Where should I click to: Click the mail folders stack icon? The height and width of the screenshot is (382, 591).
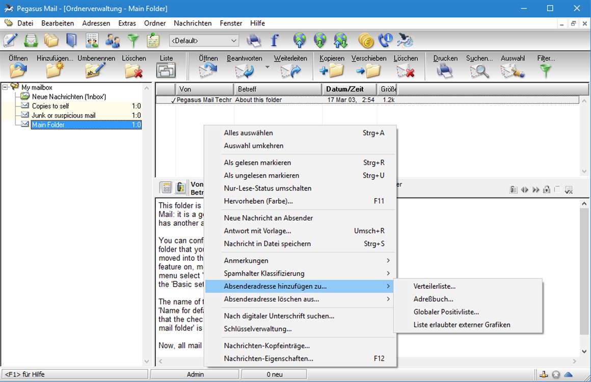[x=51, y=40]
